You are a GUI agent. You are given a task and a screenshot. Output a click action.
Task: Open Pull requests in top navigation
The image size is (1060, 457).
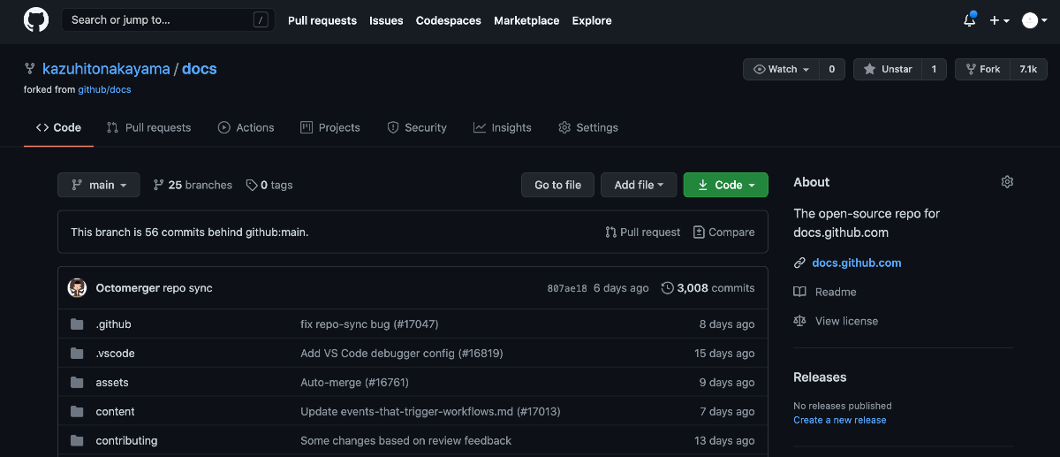(322, 20)
